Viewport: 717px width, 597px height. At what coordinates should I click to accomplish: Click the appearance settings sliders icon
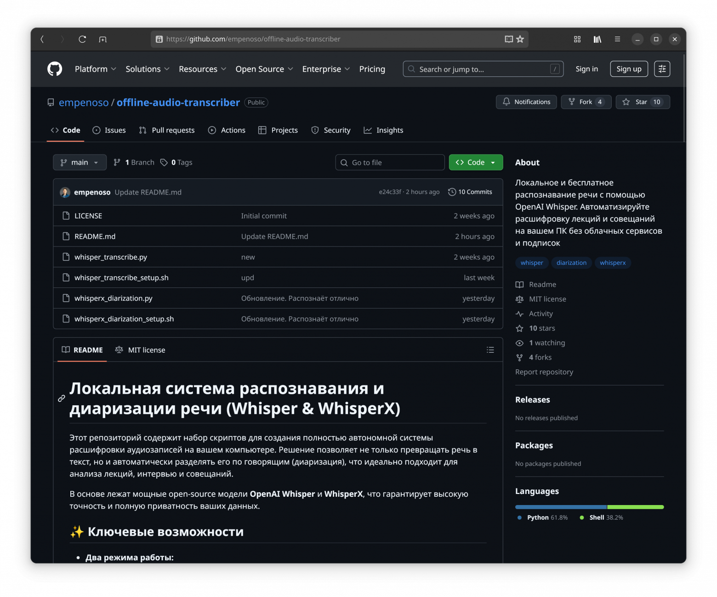662,69
